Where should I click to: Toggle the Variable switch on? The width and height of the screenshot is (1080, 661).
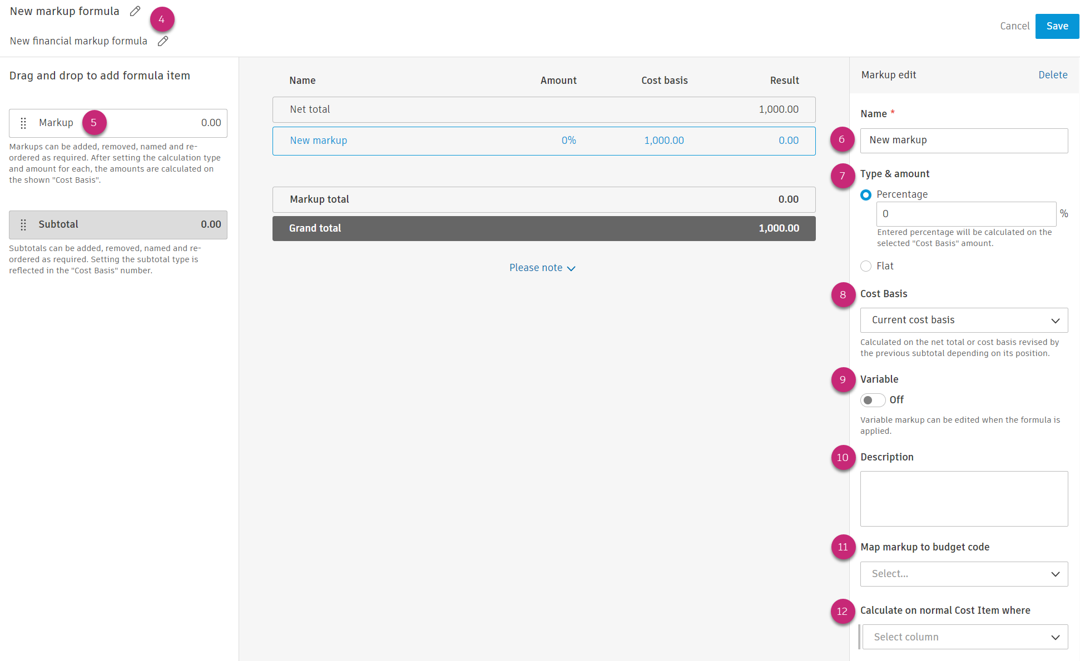[x=872, y=400]
